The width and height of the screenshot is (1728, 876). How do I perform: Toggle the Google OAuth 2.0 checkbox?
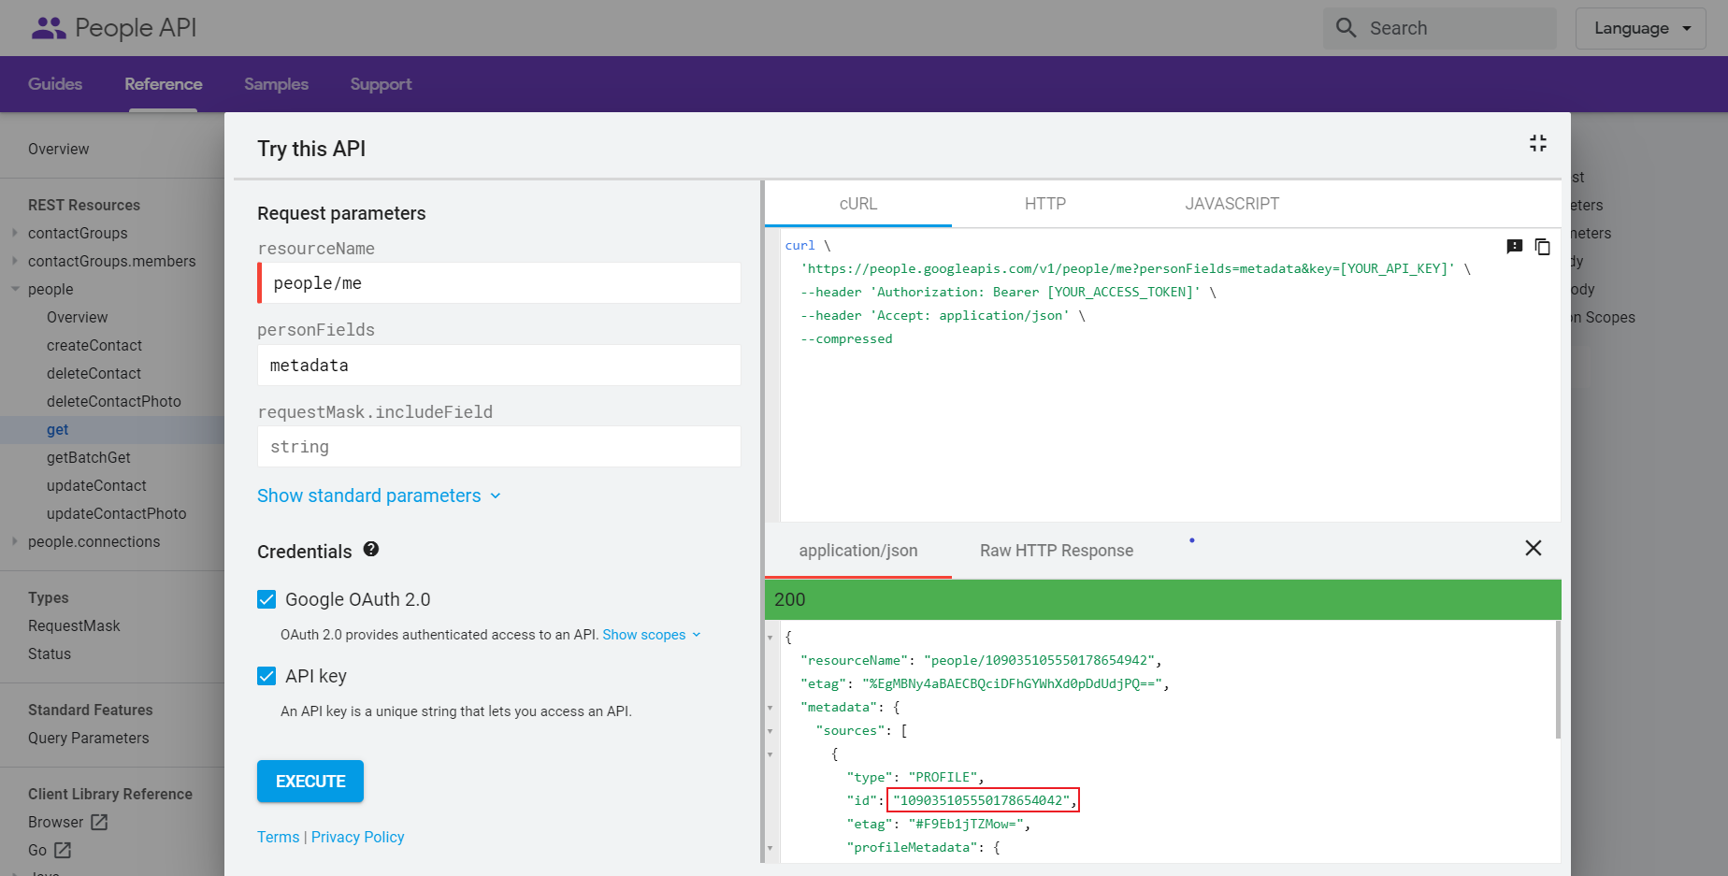click(x=266, y=599)
